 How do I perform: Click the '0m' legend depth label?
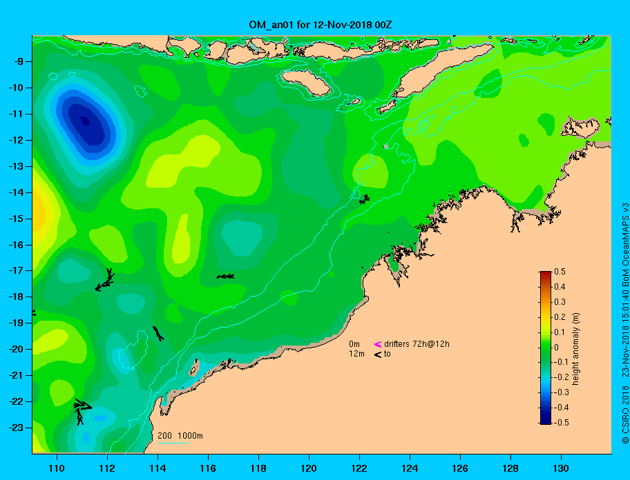(x=354, y=344)
